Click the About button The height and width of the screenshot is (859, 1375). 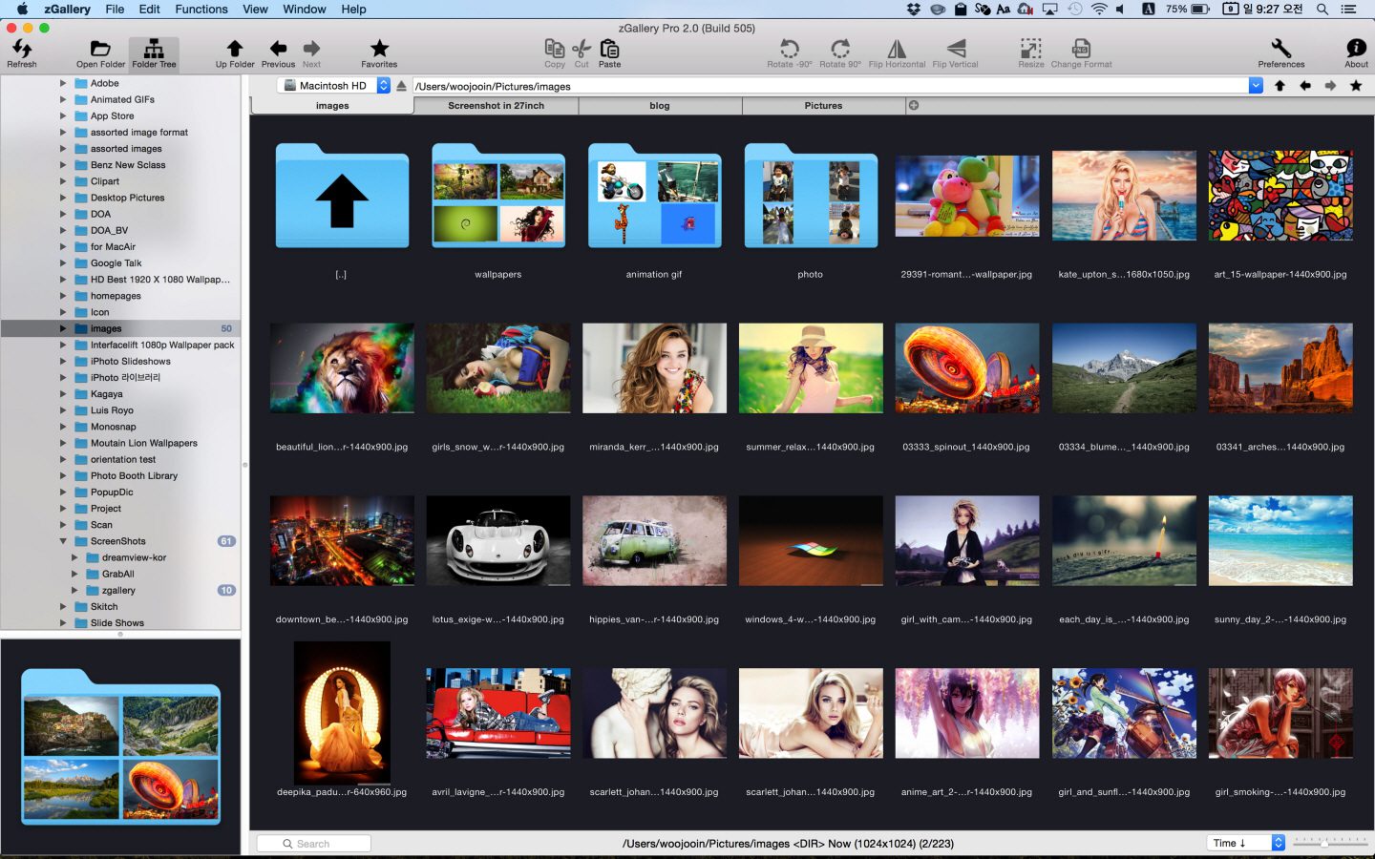click(x=1356, y=48)
